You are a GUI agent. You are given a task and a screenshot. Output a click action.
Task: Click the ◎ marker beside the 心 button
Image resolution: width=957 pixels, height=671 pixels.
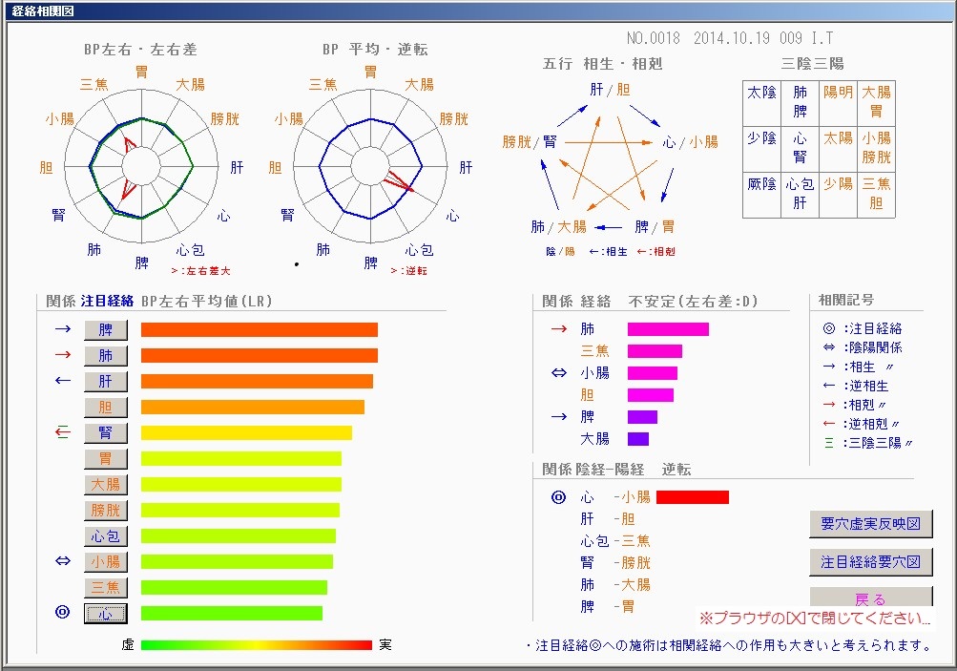(x=63, y=613)
